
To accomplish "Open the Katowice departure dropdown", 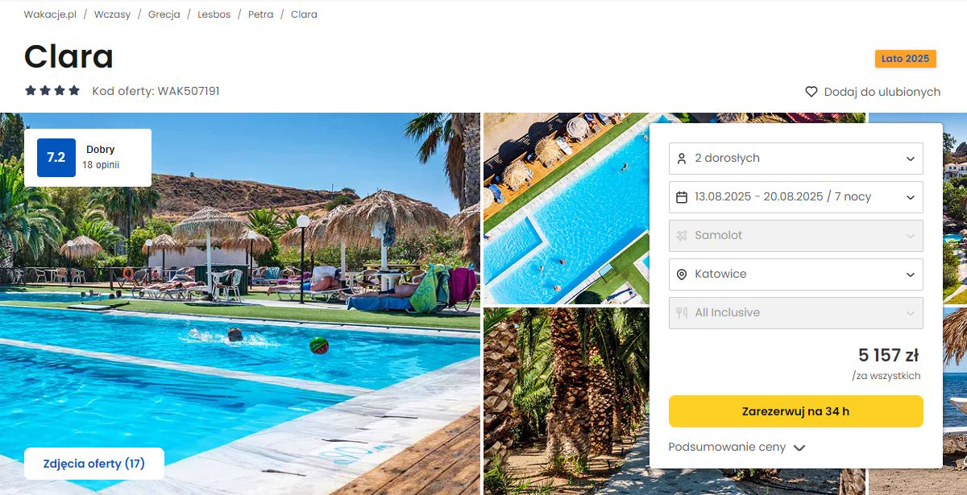I will click(796, 274).
